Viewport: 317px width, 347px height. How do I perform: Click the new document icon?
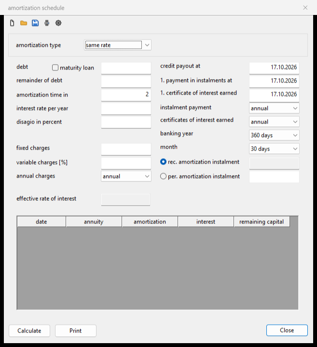[12, 23]
